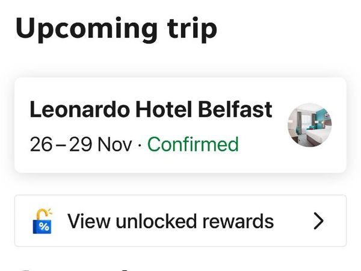Tap the word Leonardo in the booking card
This screenshot has width=361, height=271.
79,110
